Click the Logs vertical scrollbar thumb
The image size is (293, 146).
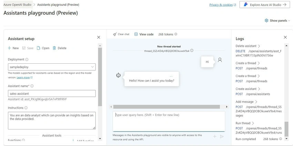[286, 129]
